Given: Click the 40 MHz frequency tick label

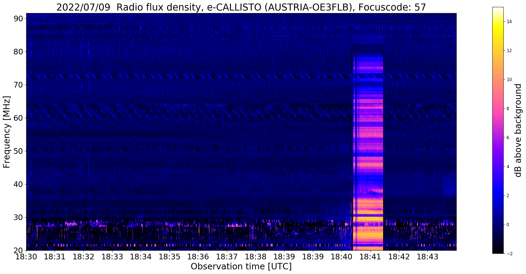Looking at the screenshot, I should click(19, 184).
